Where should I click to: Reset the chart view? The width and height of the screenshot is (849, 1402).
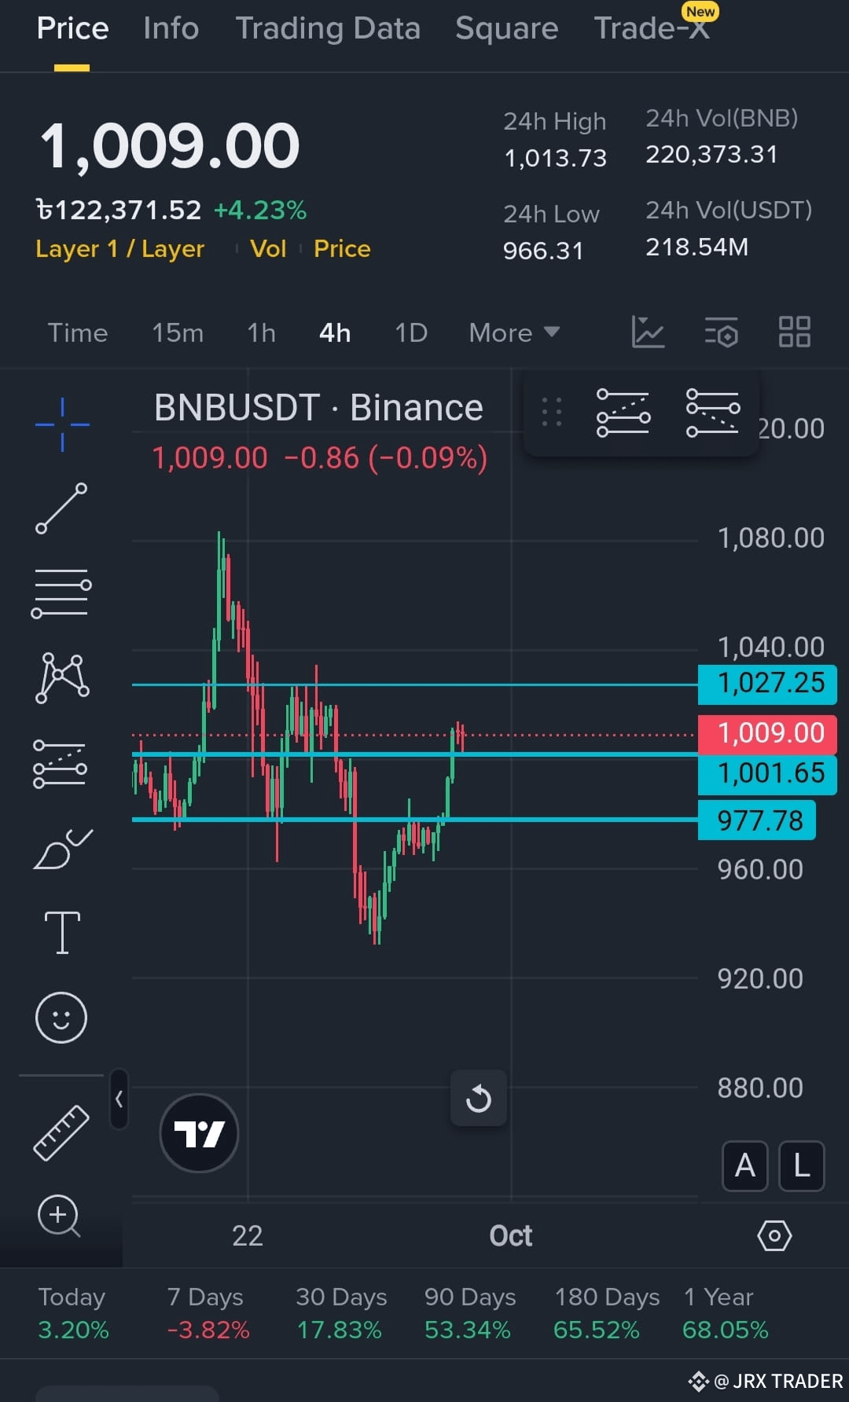point(478,1098)
